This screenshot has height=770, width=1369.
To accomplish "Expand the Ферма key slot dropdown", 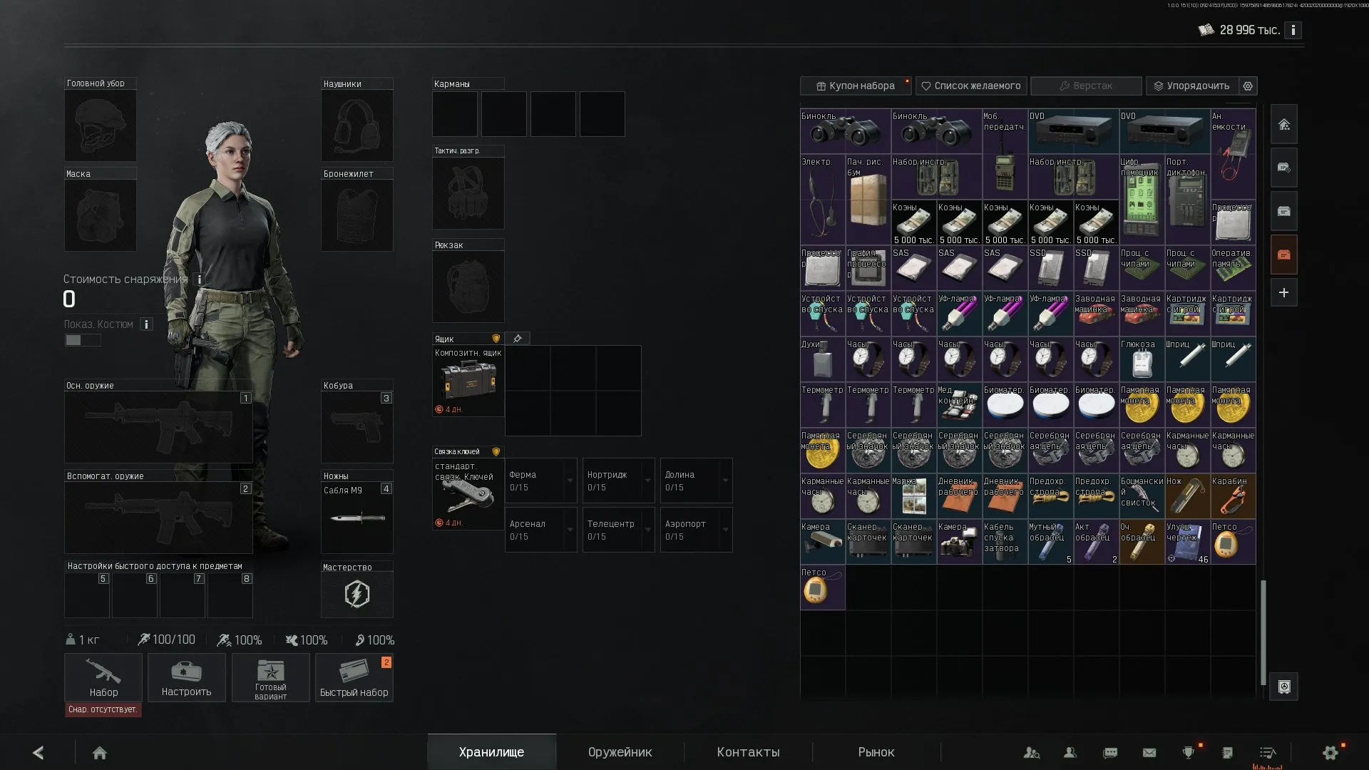I will click(x=570, y=481).
